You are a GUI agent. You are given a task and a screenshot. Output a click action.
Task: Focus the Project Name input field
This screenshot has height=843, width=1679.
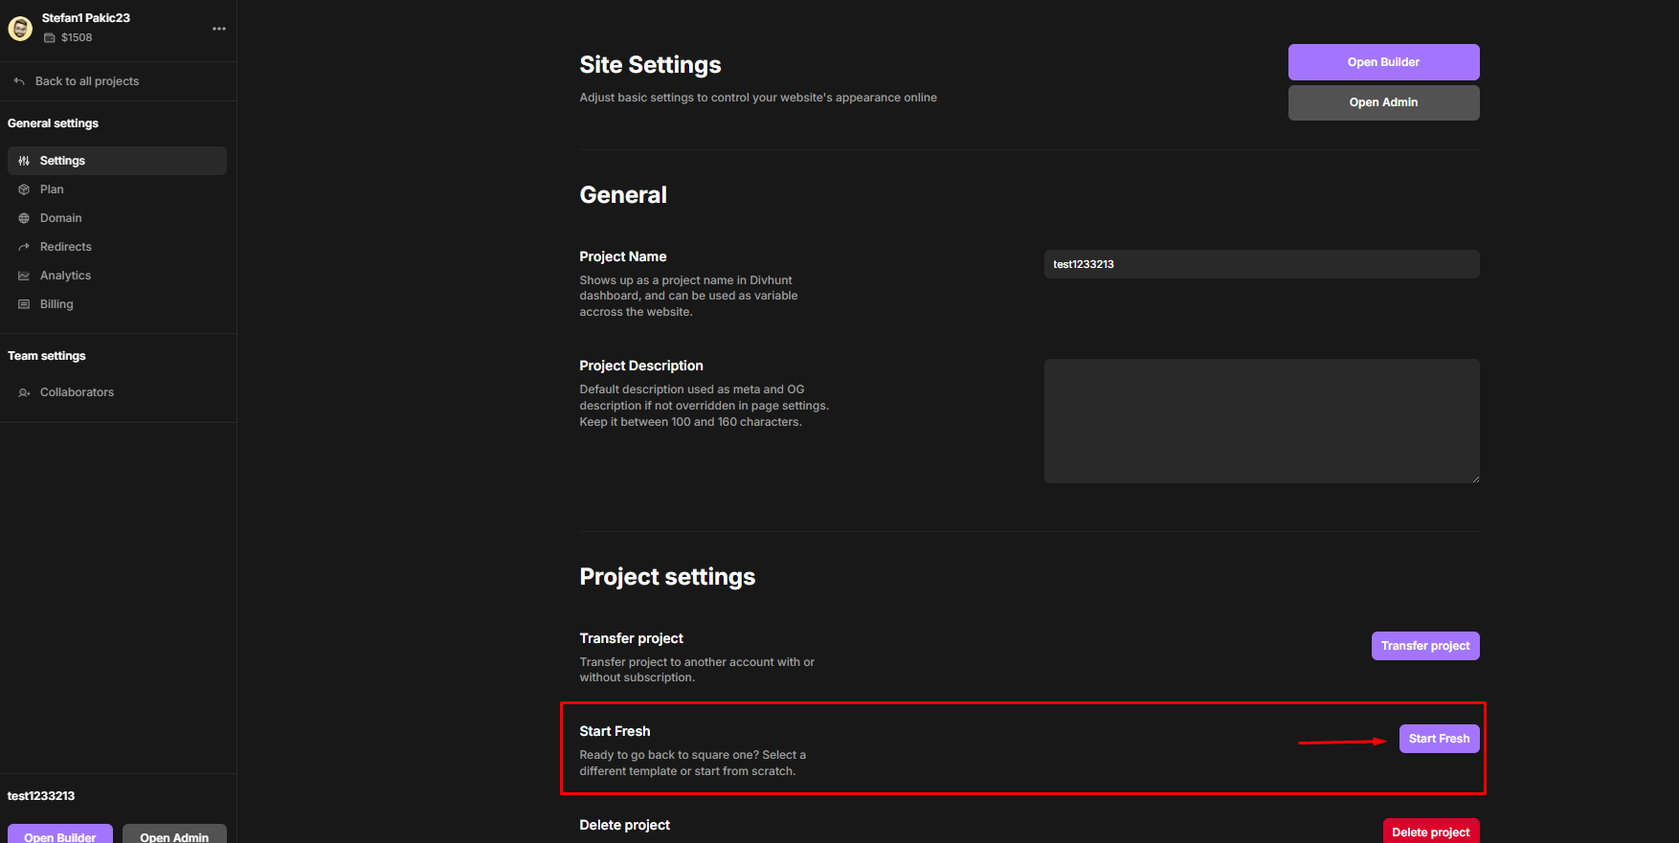tap(1261, 264)
